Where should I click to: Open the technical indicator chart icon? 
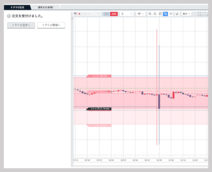coord(177,14)
